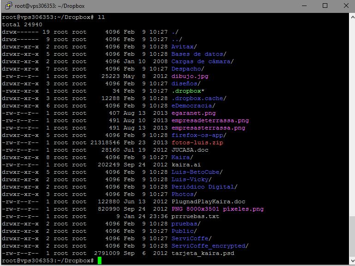355x266 pixels.
Task: Click the kaira.ai file name
Action: coord(186,165)
